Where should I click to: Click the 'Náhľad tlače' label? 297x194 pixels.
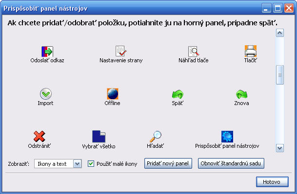click(194, 60)
